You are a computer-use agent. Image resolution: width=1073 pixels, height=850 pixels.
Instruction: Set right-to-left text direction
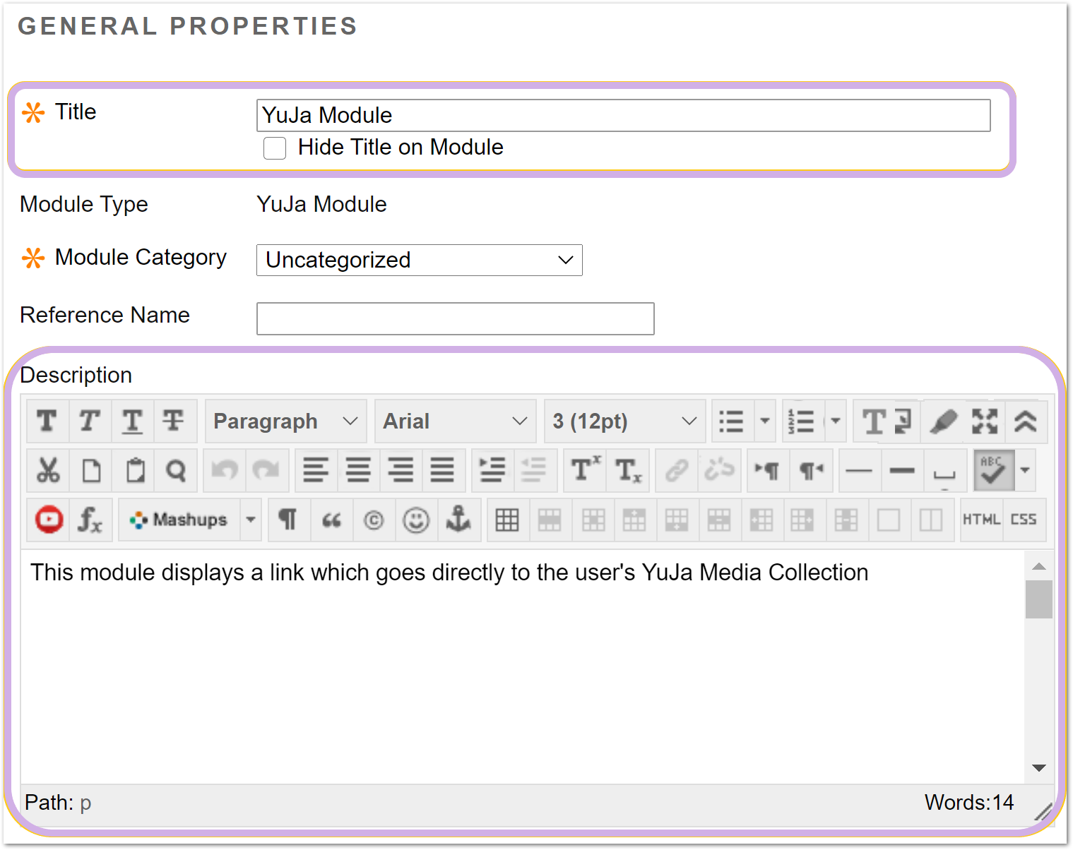point(810,470)
